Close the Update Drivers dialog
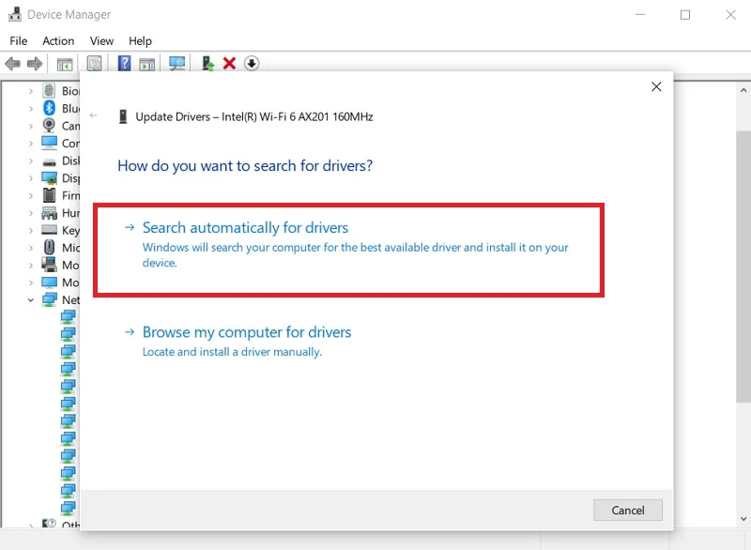Image resolution: width=751 pixels, height=550 pixels. 656,86
